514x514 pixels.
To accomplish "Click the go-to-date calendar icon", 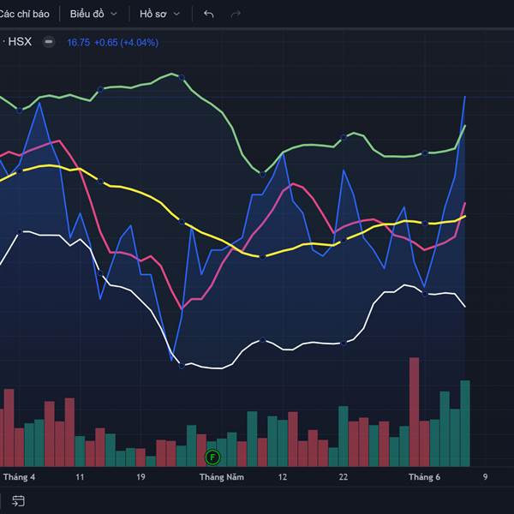I will pos(18,501).
